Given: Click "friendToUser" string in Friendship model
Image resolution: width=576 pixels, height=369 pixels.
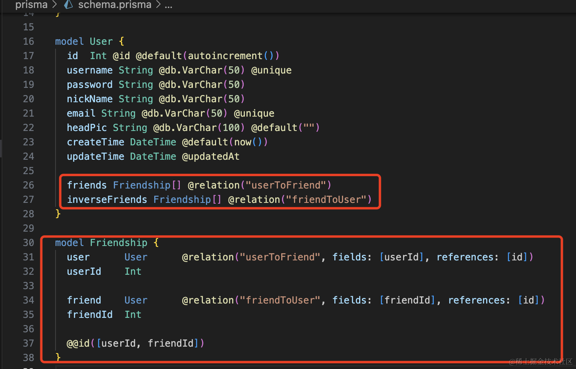Looking at the screenshot, I should coord(280,300).
